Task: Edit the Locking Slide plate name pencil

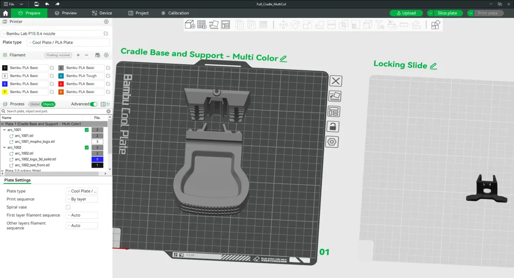Action: click(x=433, y=66)
